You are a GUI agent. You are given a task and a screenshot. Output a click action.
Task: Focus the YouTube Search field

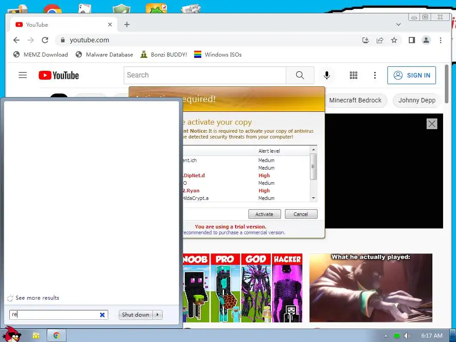205,75
